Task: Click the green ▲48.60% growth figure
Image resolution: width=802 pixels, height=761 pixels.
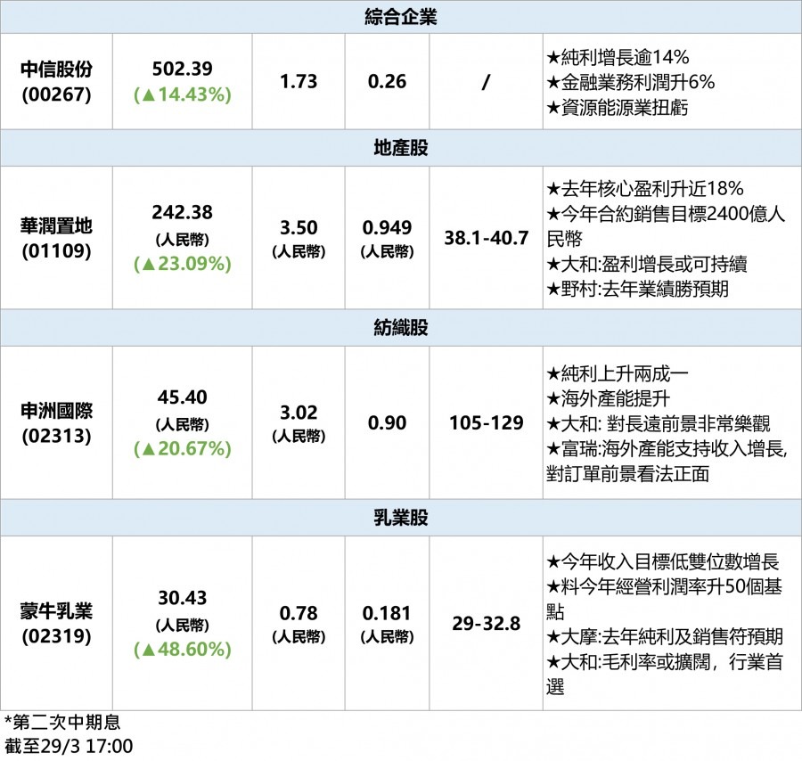Action: pos(182,650)
